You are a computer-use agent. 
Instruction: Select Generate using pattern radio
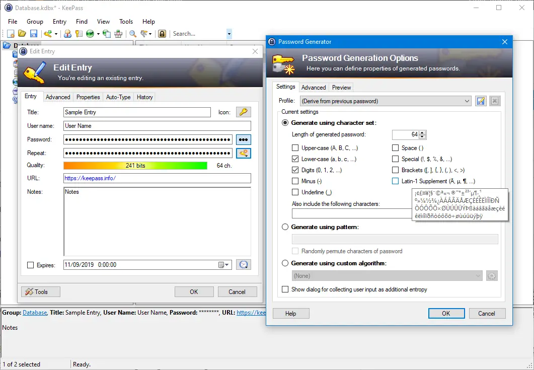tap(285, 227)
